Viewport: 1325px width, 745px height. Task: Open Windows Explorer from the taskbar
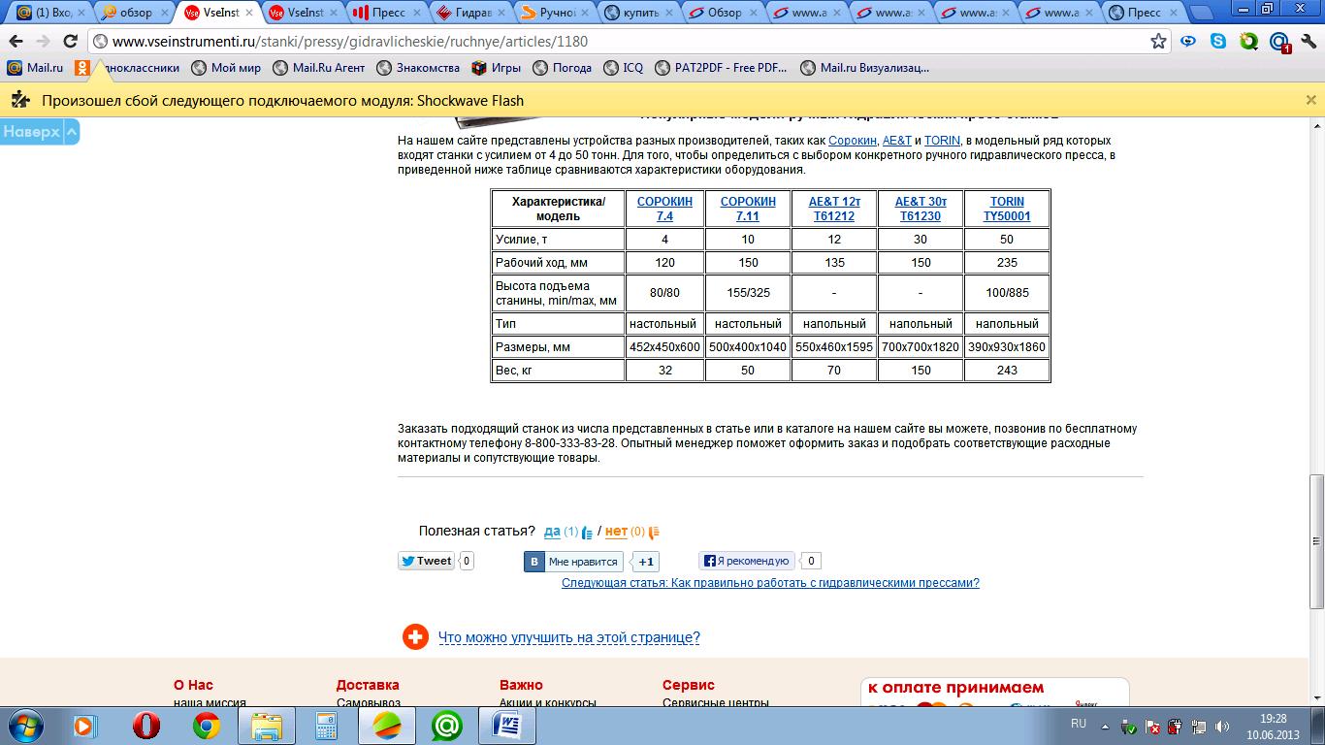[x=267, y=726]
